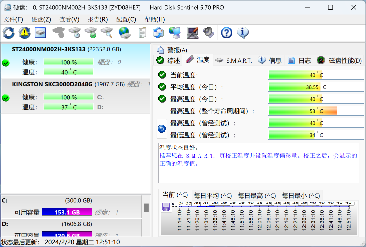Click the 状态最后更新 status bar text

pos(61,242)
